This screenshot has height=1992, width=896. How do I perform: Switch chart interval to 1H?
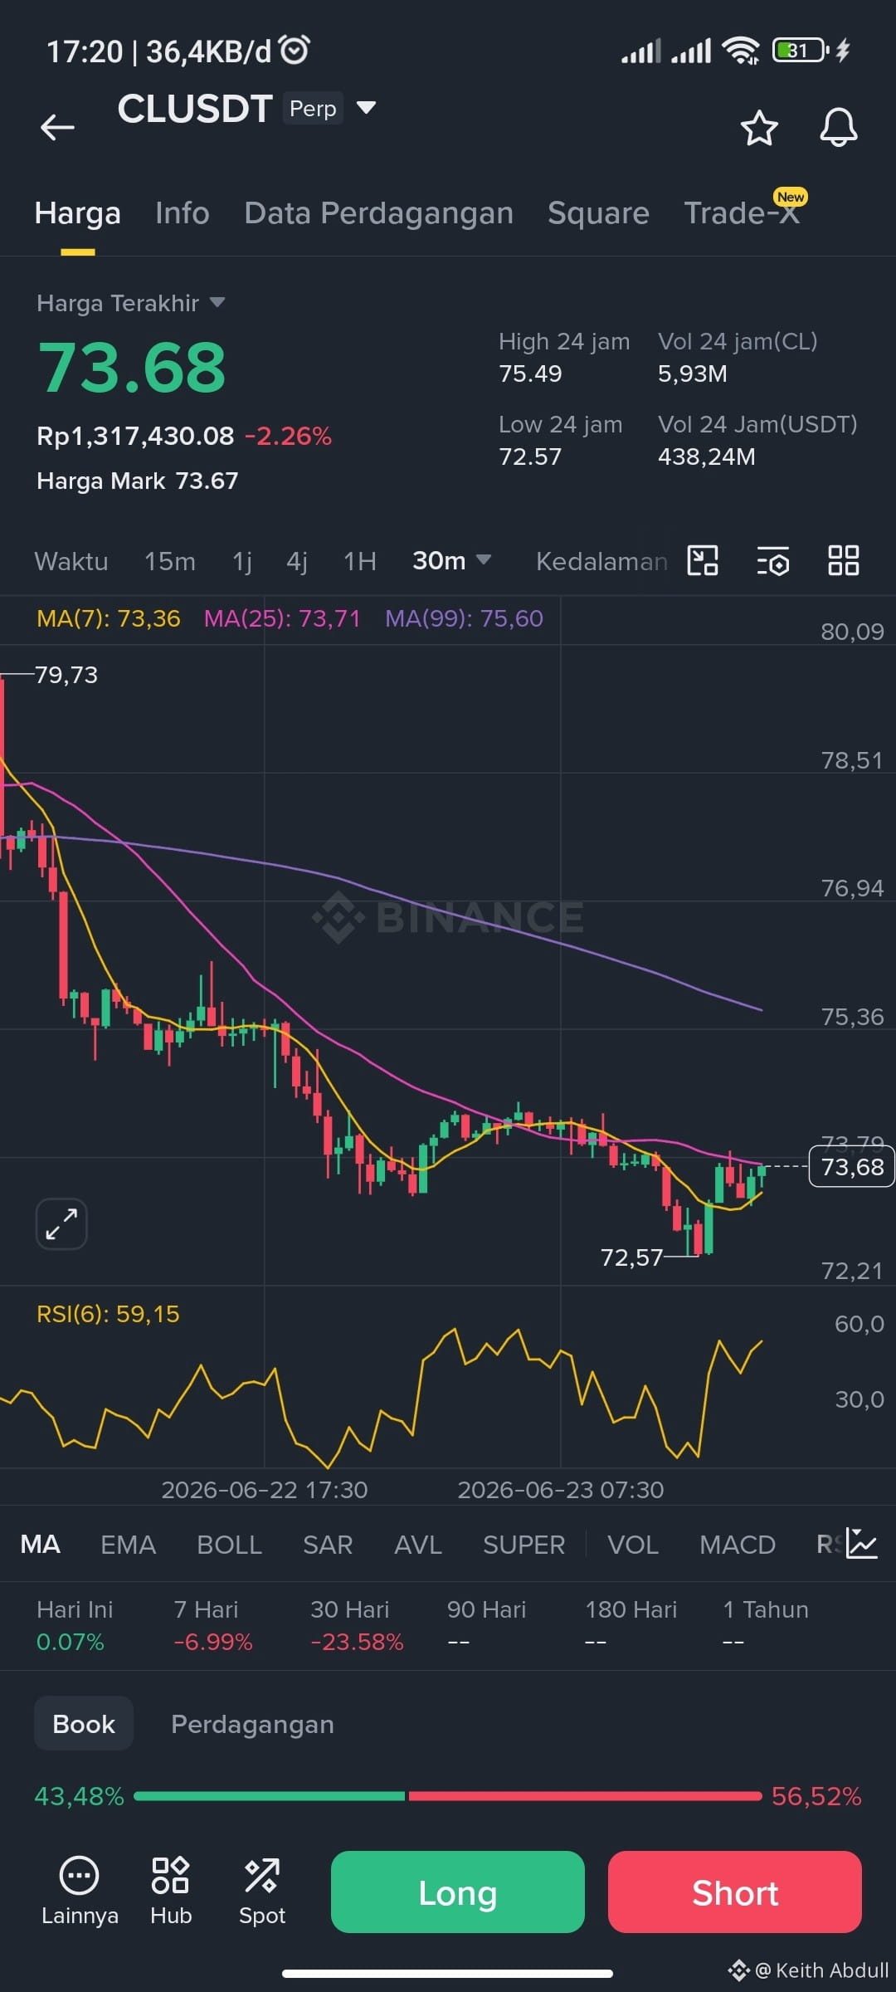point(360,562)
